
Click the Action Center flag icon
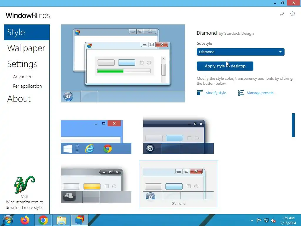259,220
